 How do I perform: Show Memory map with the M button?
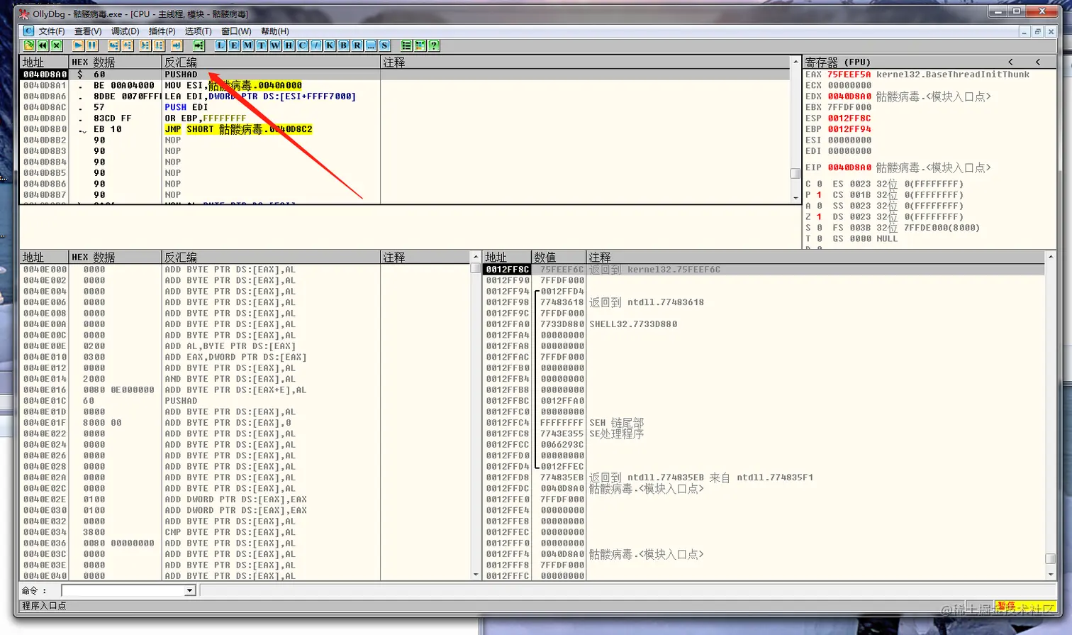(x=247, y=45)
